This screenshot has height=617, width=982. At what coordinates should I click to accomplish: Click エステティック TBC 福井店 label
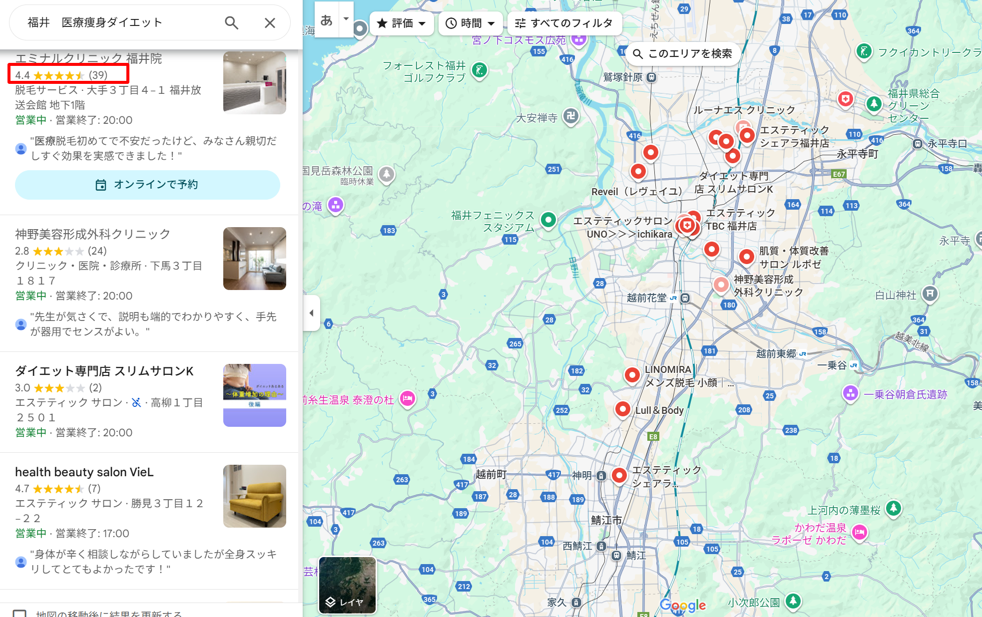click(740, 220)
